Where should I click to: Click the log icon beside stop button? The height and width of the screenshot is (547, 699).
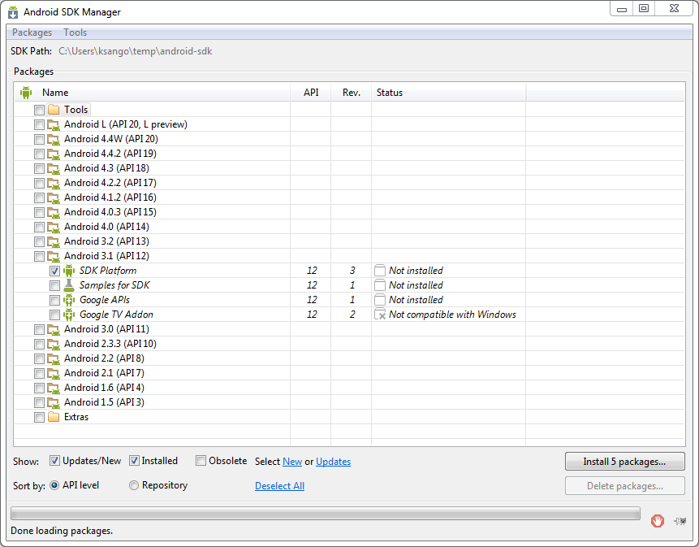tap(680, 521)
